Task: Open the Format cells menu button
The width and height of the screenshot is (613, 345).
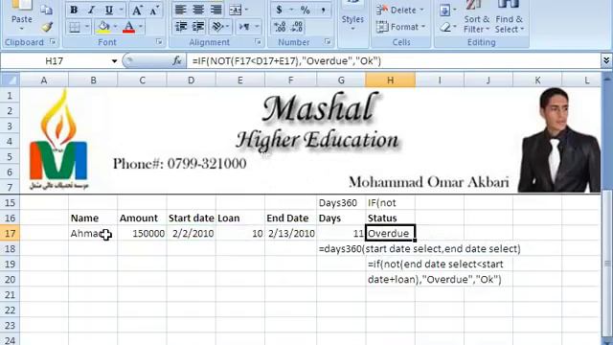Action: click(400, 27)
